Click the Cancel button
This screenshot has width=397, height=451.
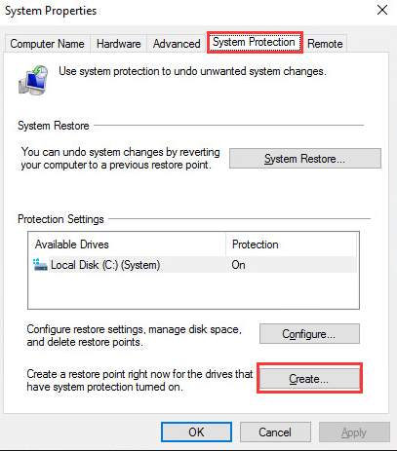(275, 432)
